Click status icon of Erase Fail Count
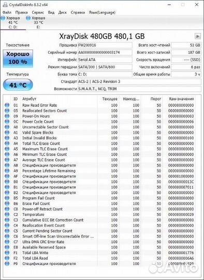 pyautogui.click(x=7, y=204)
